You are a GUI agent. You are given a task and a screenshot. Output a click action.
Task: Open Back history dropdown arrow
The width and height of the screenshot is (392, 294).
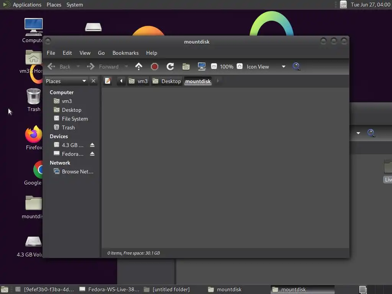coord(78,67)
